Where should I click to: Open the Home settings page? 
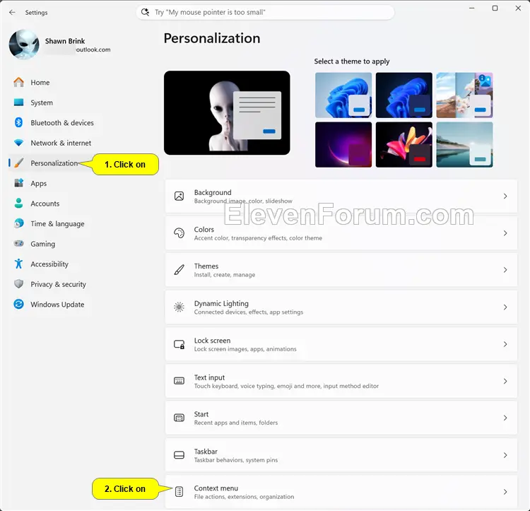coord(40,83)
